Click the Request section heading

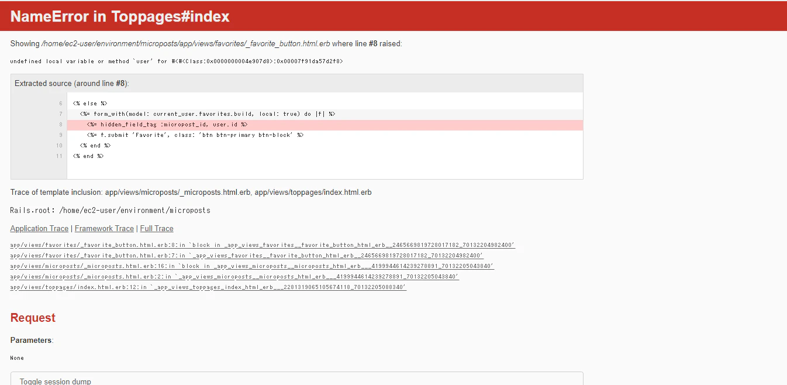pos(33,318)
